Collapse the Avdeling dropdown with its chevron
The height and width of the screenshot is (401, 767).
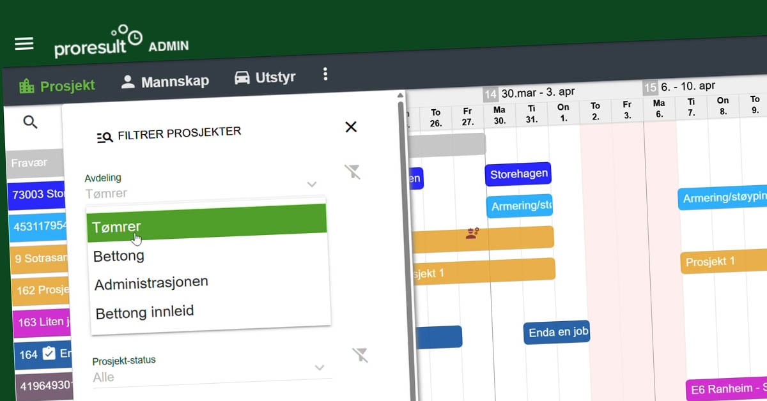[x=313, y=184]
